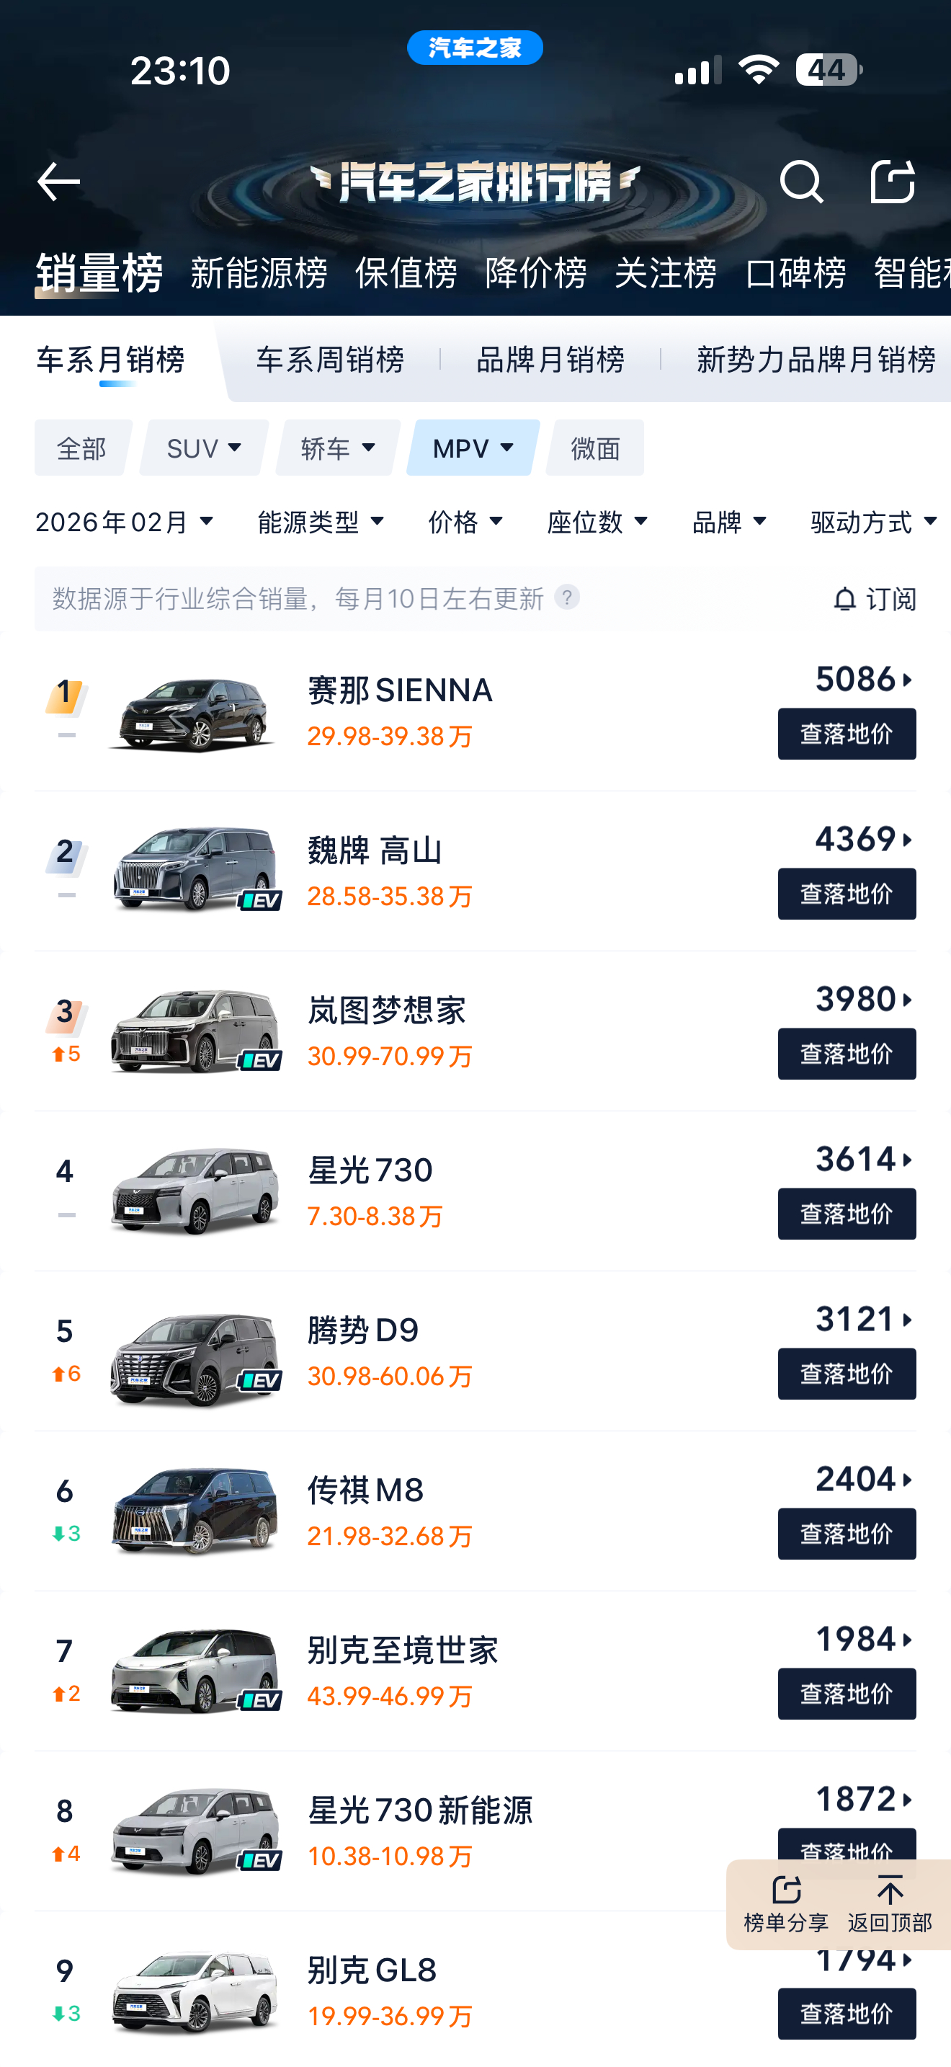Tap the back arrow icon
This screenshot has height=2067, width=951.
click(x=58, y=182)
